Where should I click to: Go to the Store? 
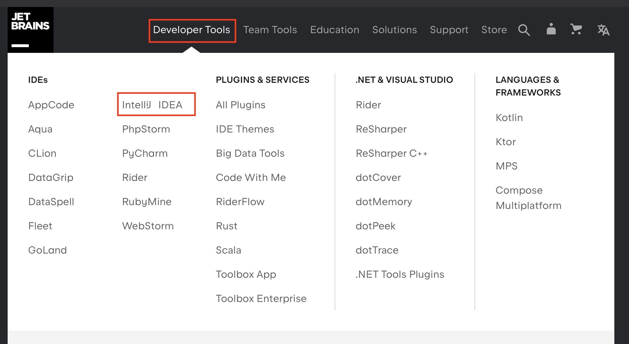(494, 30)
